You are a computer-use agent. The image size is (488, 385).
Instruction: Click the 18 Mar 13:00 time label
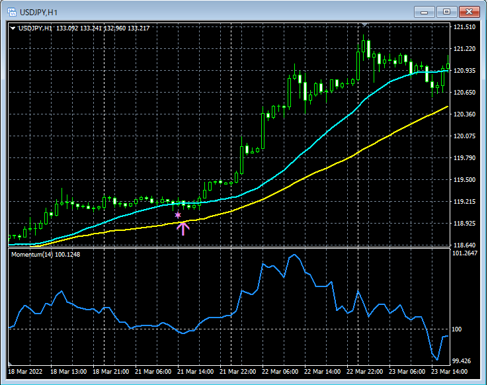click(x=69, y=372)
